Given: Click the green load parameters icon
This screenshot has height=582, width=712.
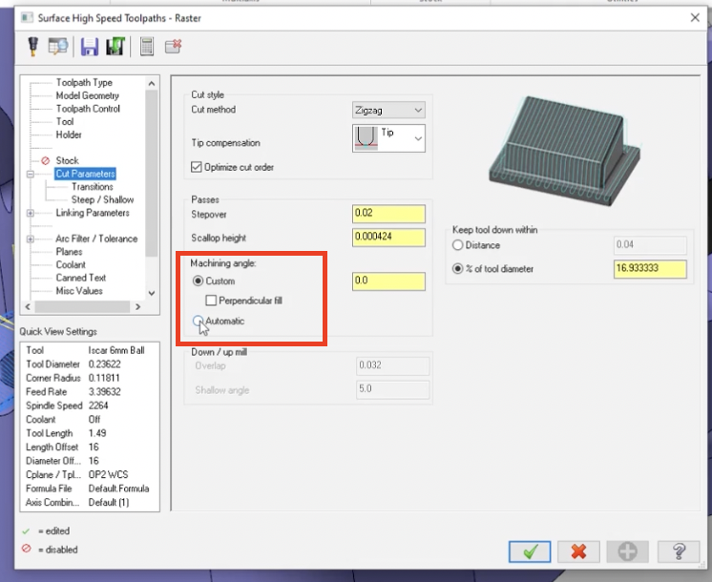Looking at the screenshot, I should [115, 47].
